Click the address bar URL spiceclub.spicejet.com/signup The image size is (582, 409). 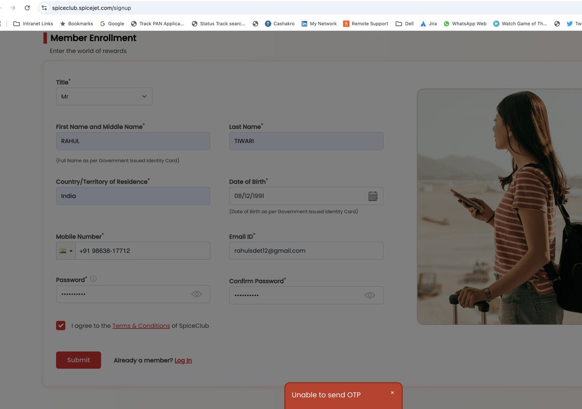point(92,8)
